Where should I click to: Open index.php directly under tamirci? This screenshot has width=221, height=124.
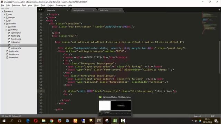[13, 58]
